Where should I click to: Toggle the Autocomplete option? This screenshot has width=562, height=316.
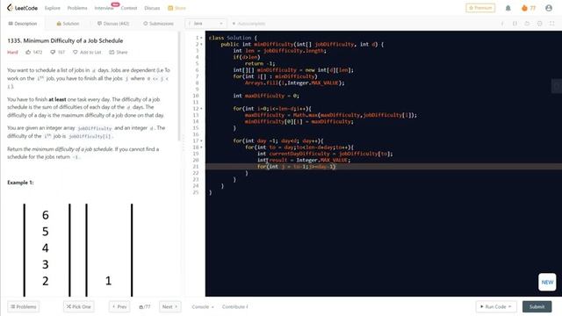point(249,24)
